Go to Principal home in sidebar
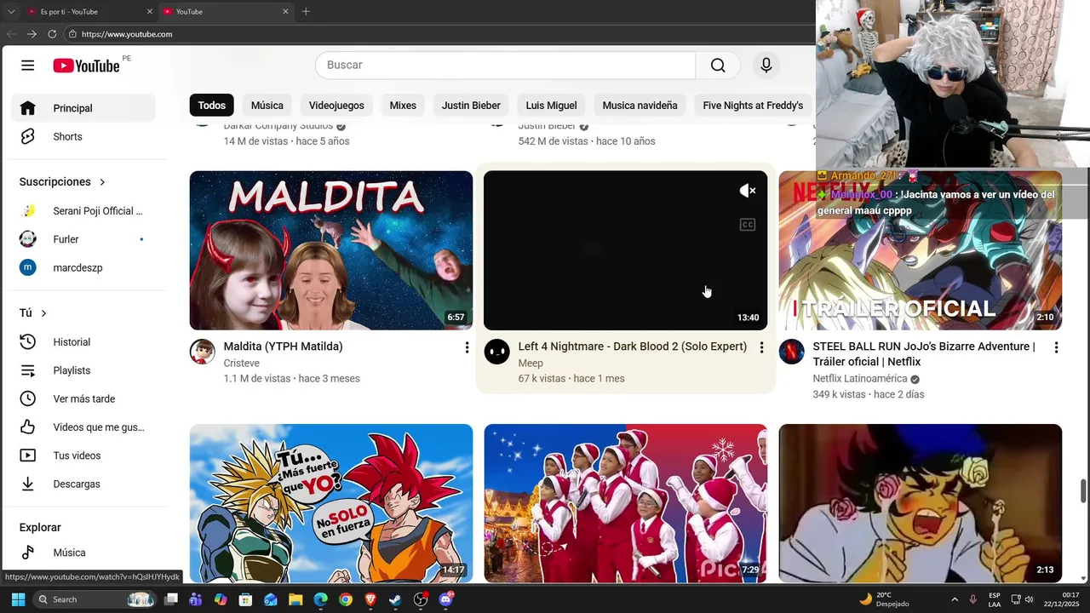 tap(83, 108)
